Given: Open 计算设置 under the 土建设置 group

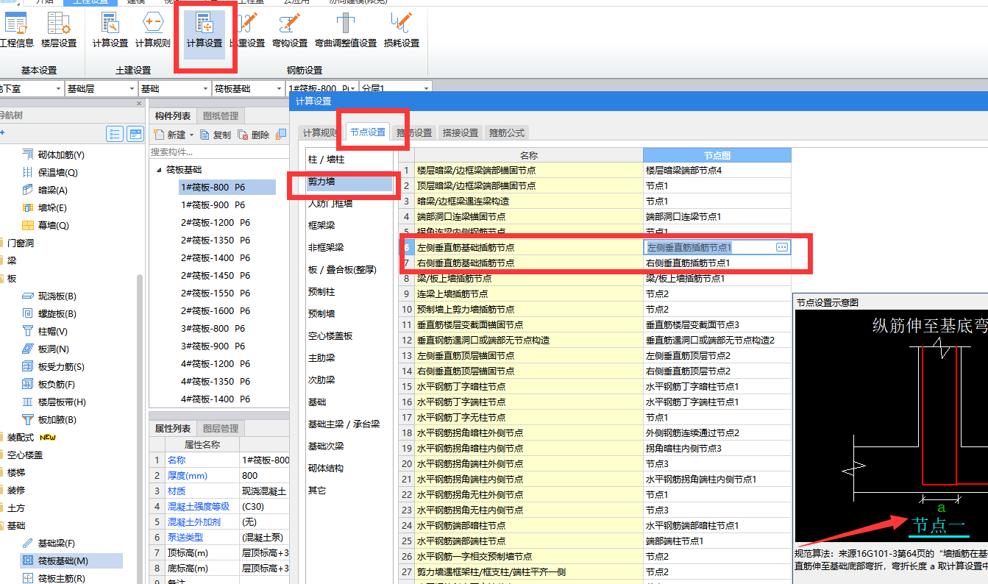Looking at the screenshot, I should 110,31.
